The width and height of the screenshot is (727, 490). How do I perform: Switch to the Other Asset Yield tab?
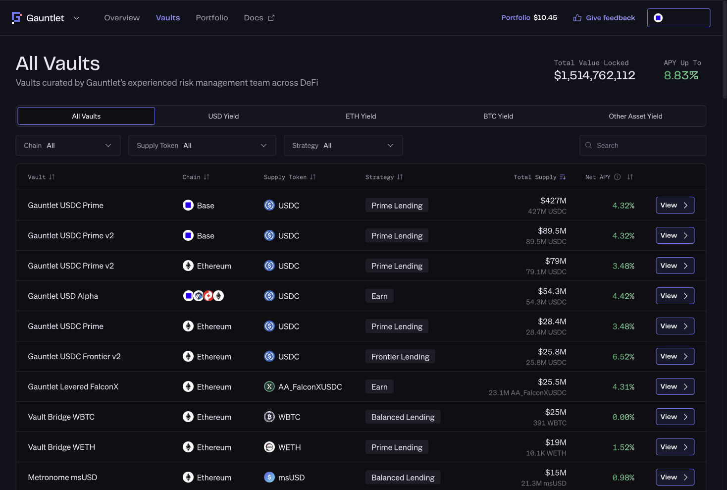635,116
